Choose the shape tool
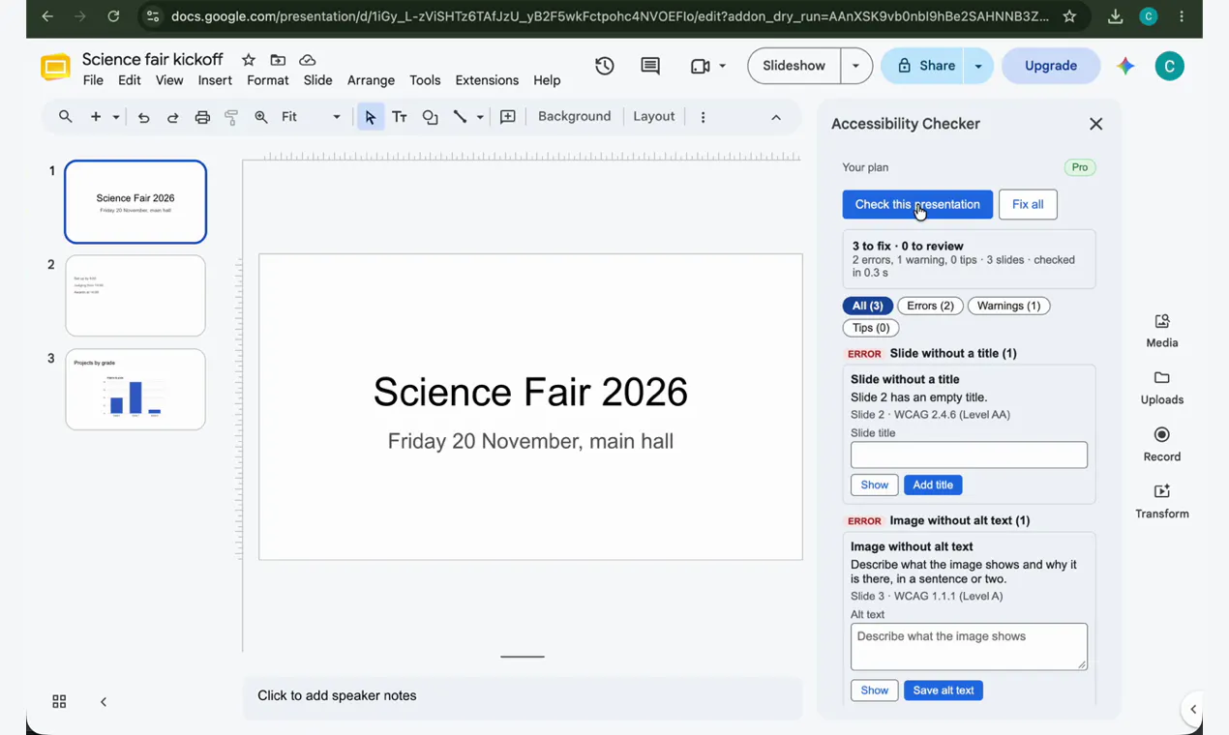This screenshot has width=1229, height=735. point(430,117)
